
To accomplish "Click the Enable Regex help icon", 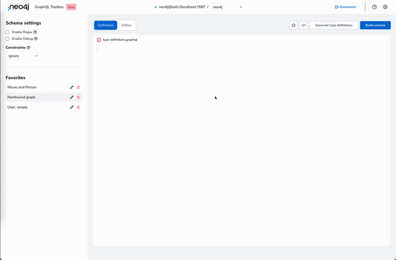I will [x=35, y=32].
